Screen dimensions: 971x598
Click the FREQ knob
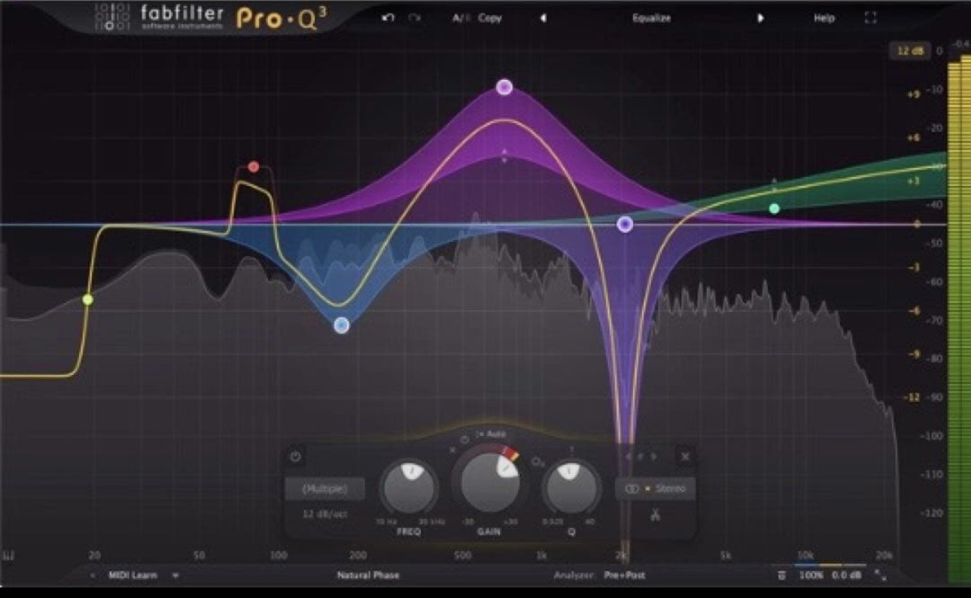click(x=409, y=488)
